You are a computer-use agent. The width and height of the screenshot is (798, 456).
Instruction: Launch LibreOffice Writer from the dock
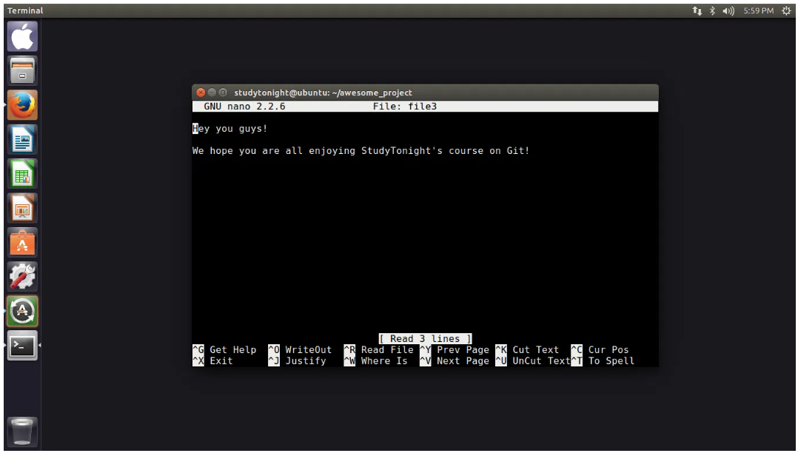pyautogui.click(x=22, y=141)
